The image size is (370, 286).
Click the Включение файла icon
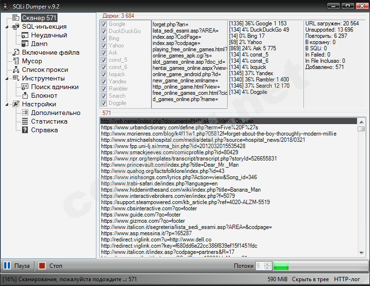pos(16,52)
